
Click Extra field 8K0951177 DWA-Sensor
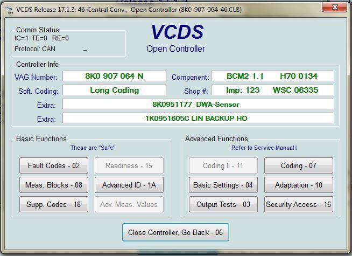point(198,105)
